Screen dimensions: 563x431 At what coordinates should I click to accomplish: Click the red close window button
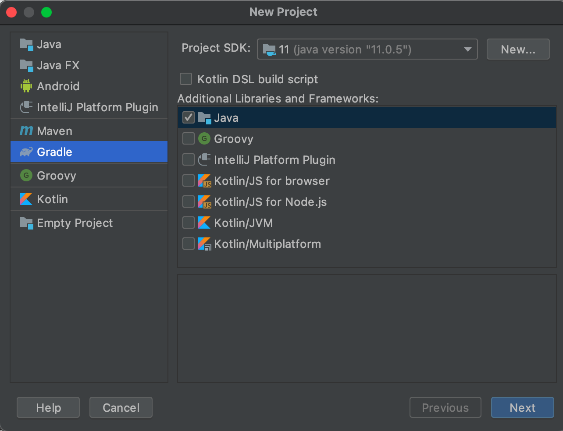click(x=11, y=12)
